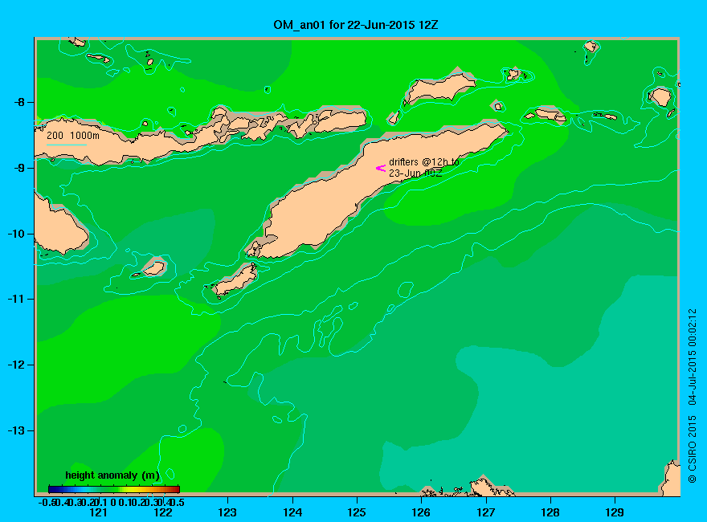Viewport: 707px width, 522px height.
Task: Click the -10 latitude axis label
Action: click(x=16, y=234)
